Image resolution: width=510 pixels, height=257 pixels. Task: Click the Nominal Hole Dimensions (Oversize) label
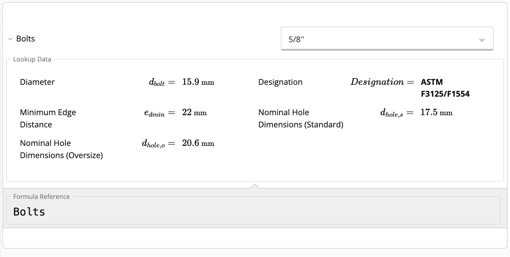[61, 149]
